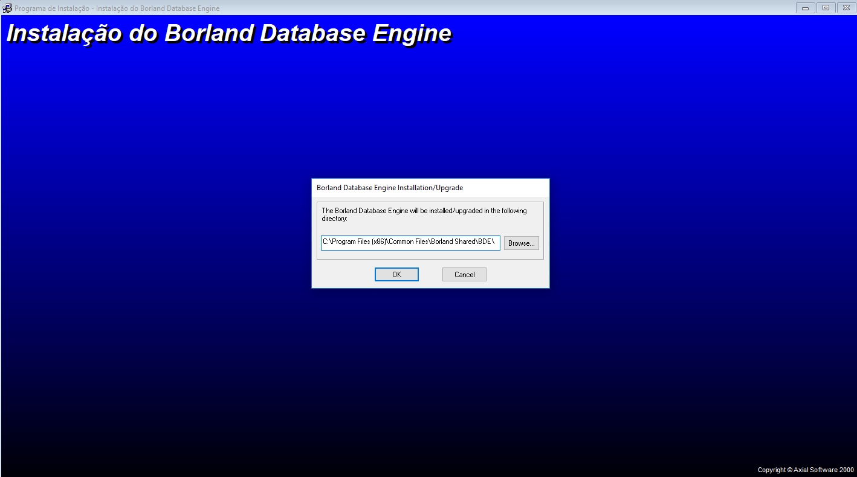Minimize the Programa de Instalação window
This screenshot has width=857, height=477.
pyautogui.click(x=805, y=8)
